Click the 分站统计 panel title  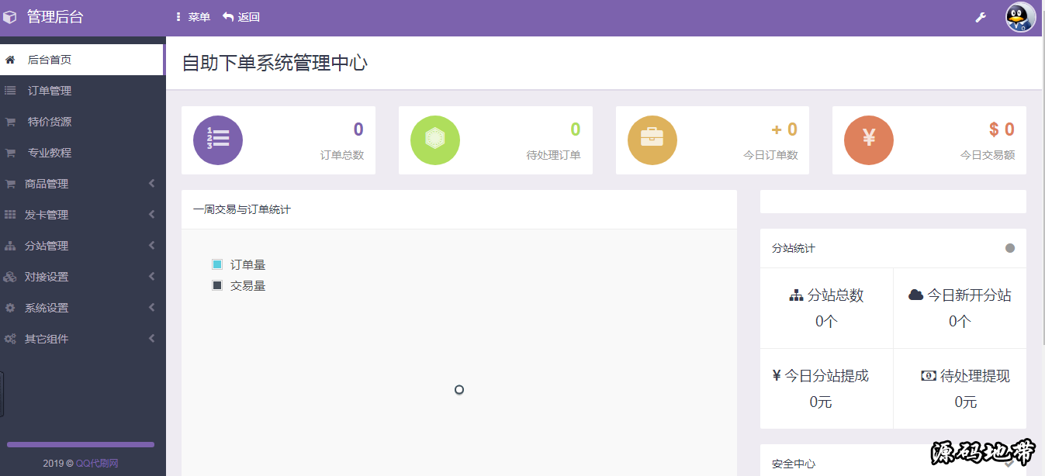[x=794, y=248]
